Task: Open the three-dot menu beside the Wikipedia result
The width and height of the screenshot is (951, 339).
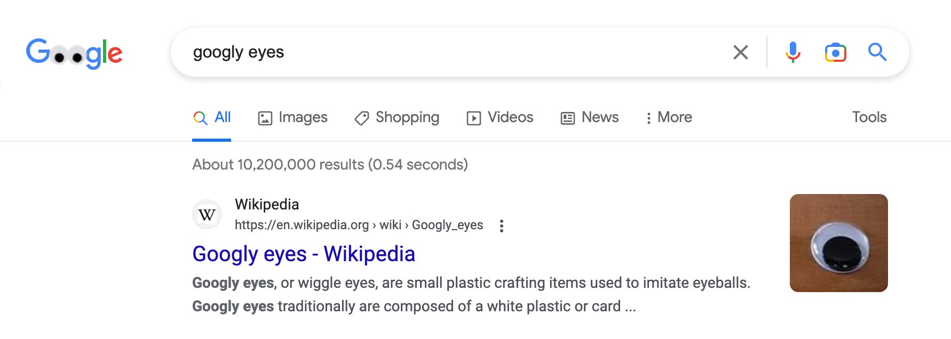Action: coord(501,226)
